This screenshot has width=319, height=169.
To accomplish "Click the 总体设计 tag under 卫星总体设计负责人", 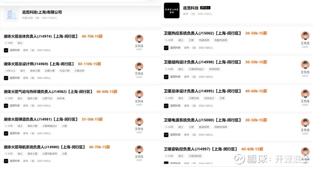I will pyautogui.click(x=209, y=98).
